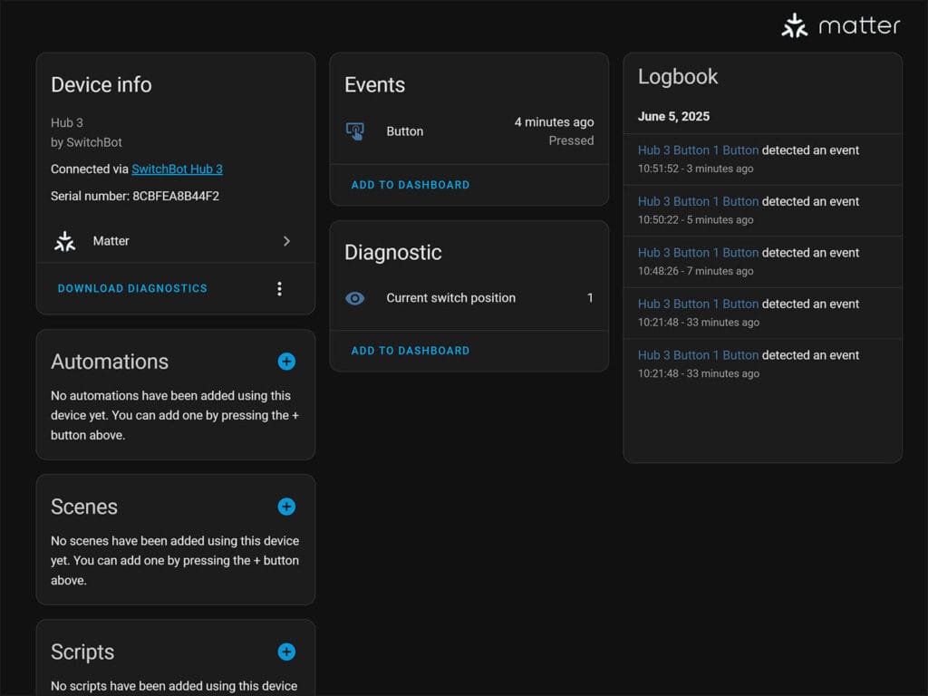
Task: Open the SwitchBot Hub 3 link
Action: (x=177, y=169)
